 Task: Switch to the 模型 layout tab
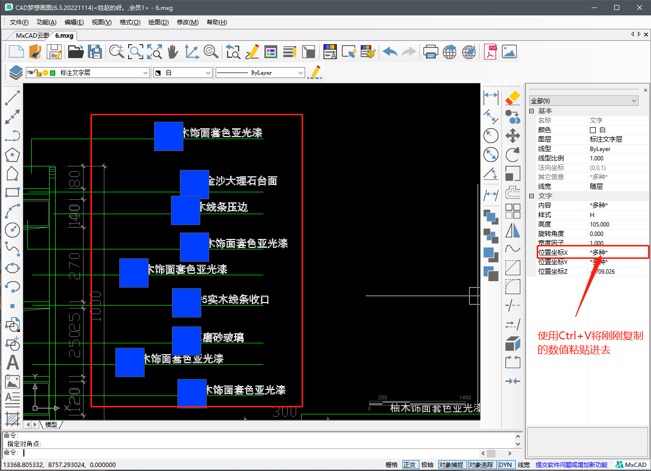click(x=51, y=424)
